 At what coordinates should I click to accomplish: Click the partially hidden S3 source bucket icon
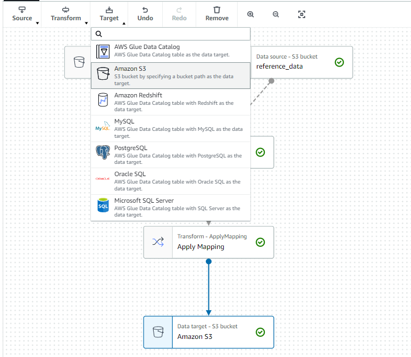point(79,62)
